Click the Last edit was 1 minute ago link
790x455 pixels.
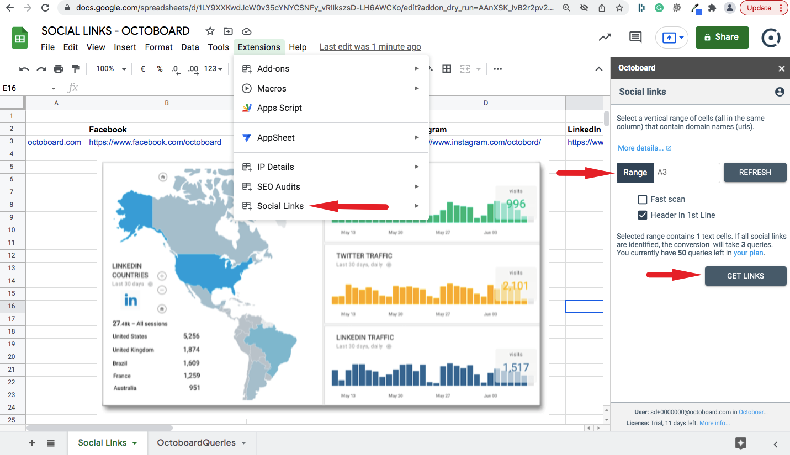(370, 47)
